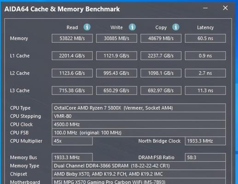238x184 pixels.
Task: Show the Copy column info tooltip icon
Action: 176,27
